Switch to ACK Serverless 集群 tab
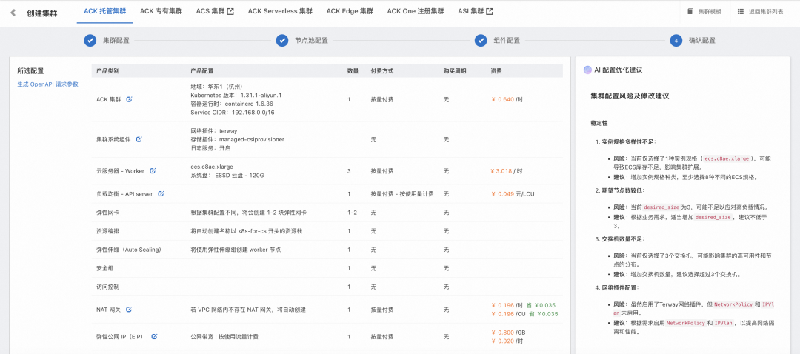The height and width of the screenshot is (354, 800). pos(280,11)
